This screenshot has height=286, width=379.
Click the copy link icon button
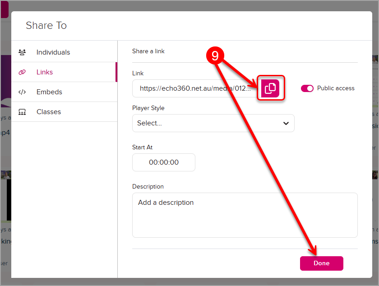[x=270, y=88]
